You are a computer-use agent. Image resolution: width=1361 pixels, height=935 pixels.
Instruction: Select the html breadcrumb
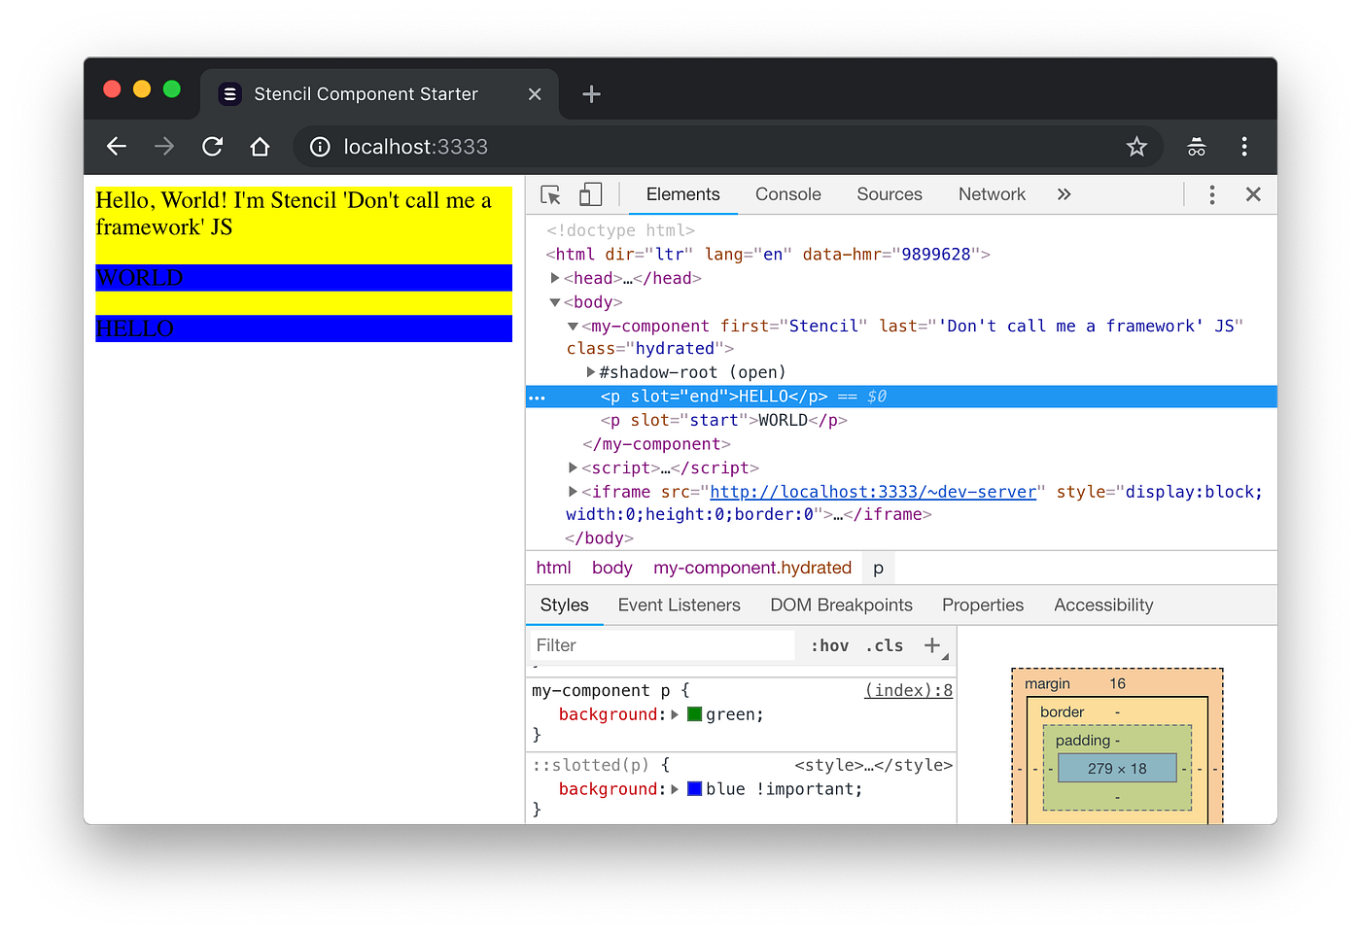pos(554,568)
